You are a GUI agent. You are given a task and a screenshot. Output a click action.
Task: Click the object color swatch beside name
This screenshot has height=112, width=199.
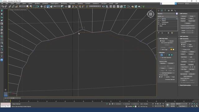177,14
